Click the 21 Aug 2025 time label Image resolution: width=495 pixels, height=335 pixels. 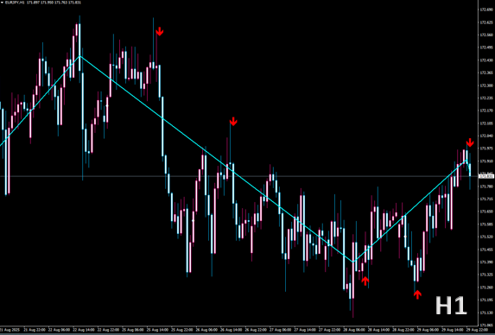10,330
